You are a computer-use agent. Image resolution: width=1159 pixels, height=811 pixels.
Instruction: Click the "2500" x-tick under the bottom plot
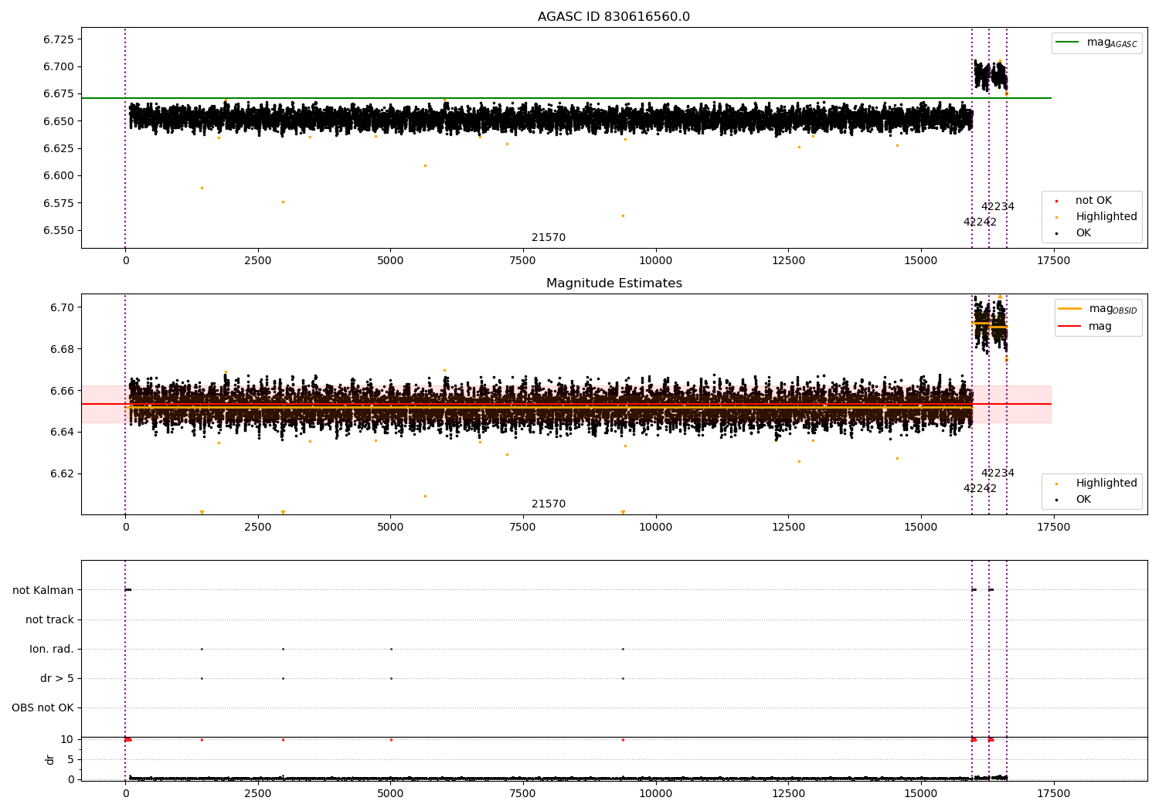258,794
